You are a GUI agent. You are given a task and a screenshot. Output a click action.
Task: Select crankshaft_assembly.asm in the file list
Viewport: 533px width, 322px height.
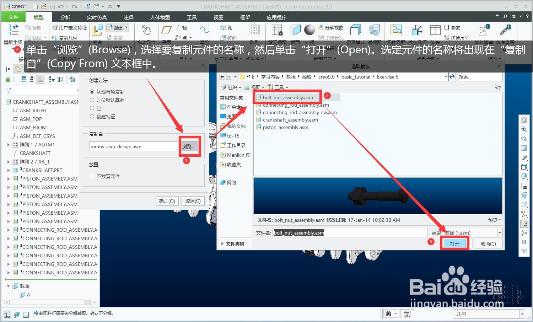tap(287, 120)
